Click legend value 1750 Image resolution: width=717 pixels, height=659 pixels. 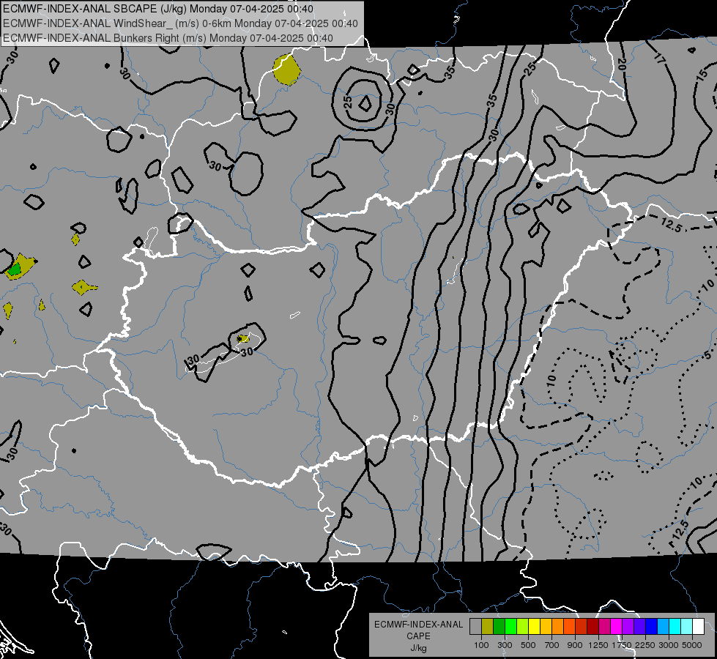coord(622,645)
